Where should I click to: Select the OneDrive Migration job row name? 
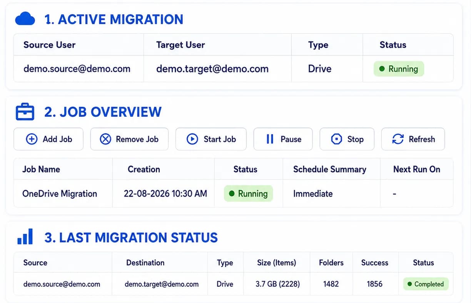[60, 194]
